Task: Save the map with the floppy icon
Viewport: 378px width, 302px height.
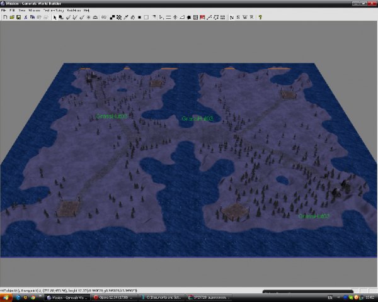Action: pyautogui.click(x=18, y=17)
